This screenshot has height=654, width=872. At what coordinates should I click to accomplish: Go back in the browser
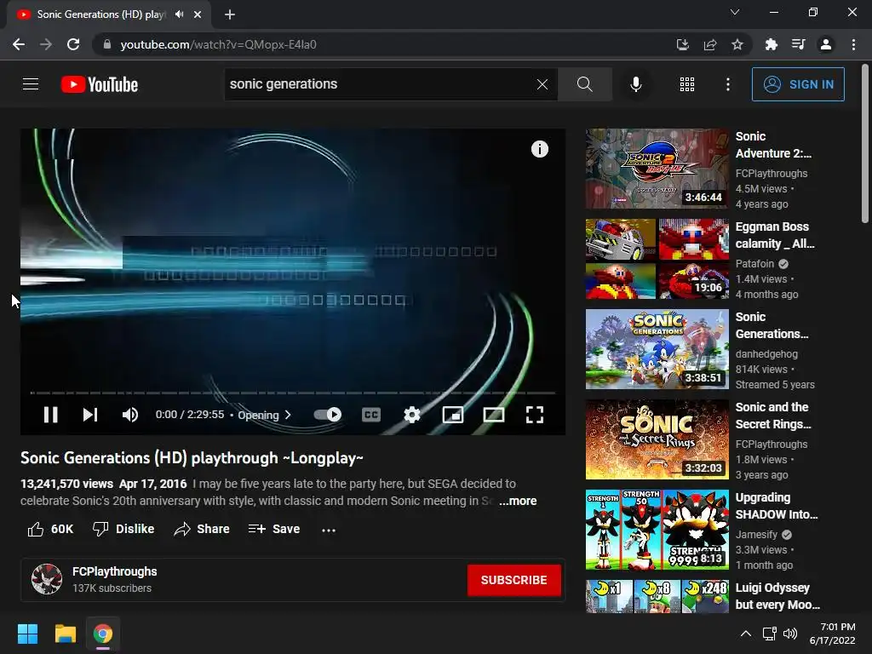[x=19, y=44]
